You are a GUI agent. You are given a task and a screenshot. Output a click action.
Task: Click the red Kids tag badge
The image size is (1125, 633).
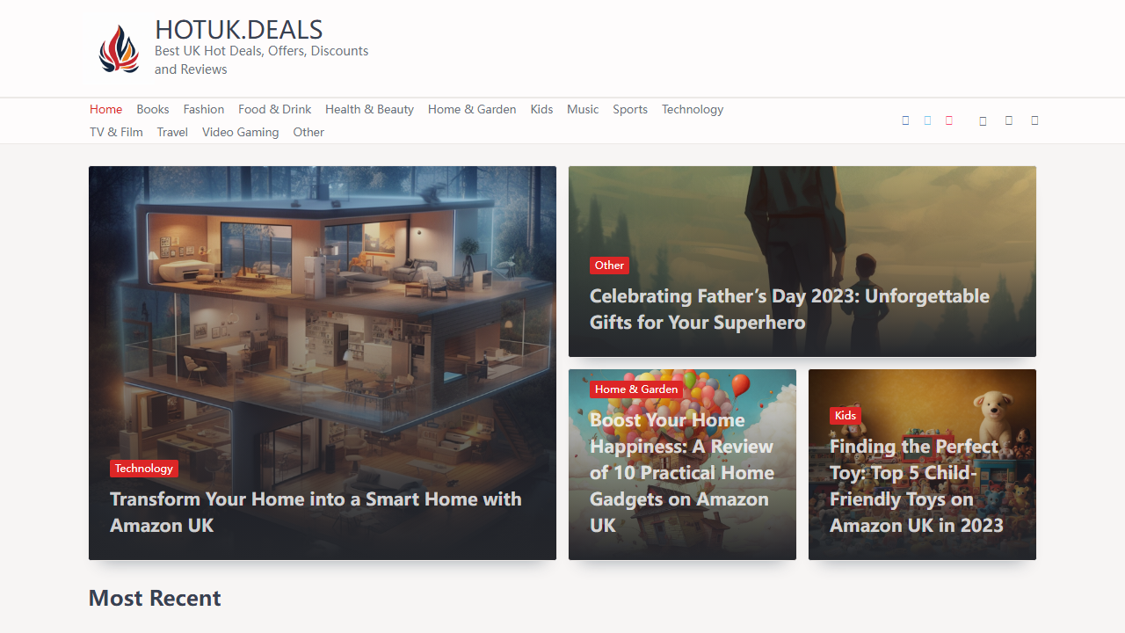coord(846,416)
